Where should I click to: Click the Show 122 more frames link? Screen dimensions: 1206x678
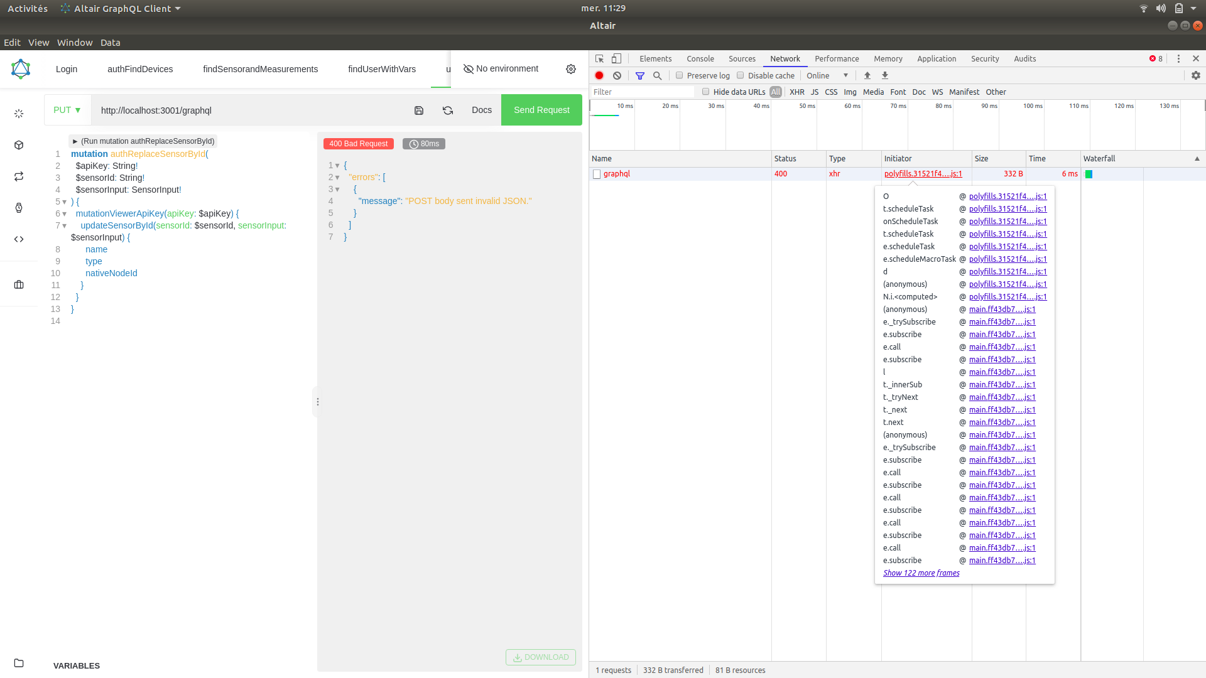point(920,573)
